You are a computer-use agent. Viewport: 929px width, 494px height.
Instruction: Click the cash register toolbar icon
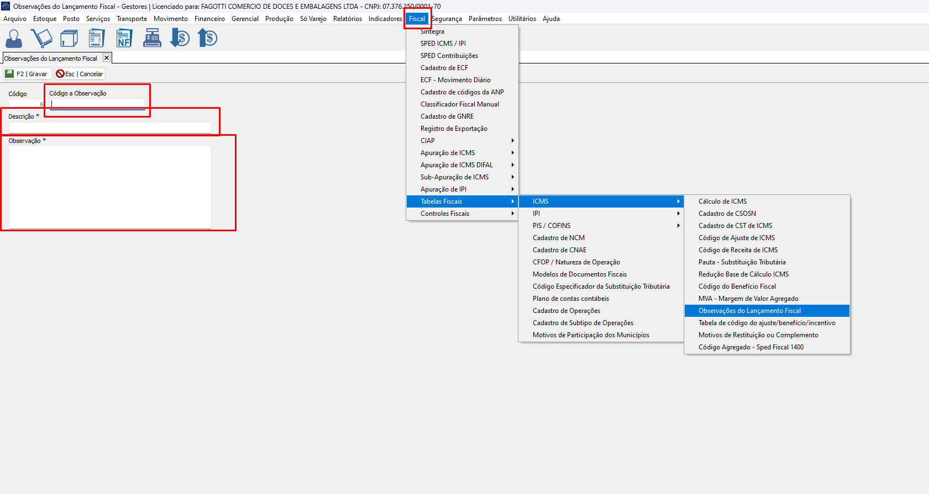152,39
